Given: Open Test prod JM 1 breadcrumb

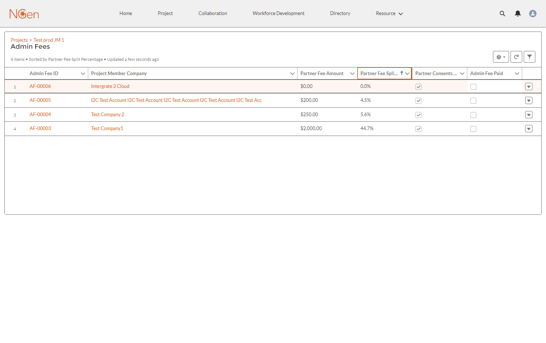Looking at the screenshot, I should [x=49, y=40].
